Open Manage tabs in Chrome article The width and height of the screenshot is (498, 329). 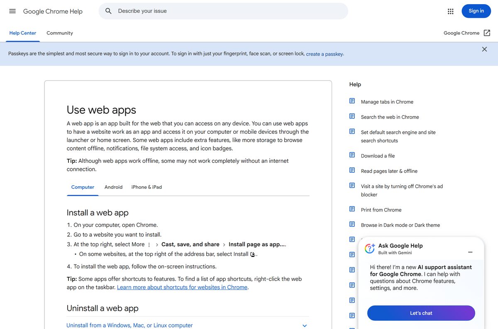click(x=387, y=102)
